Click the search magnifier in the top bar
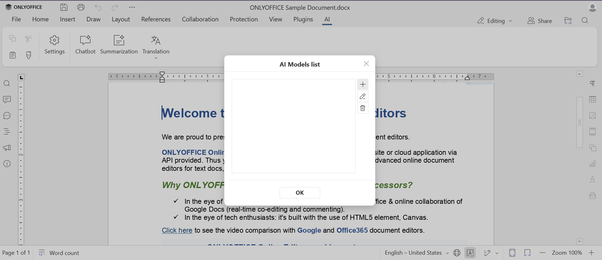The width and height of the screenshot is (602, 260). [585, 21]
